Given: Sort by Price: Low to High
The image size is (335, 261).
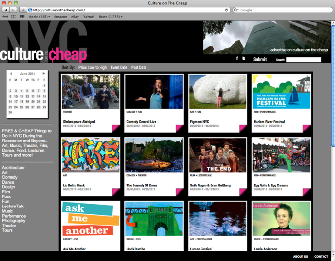Looking at the screenshot, I should pos(92,67).
